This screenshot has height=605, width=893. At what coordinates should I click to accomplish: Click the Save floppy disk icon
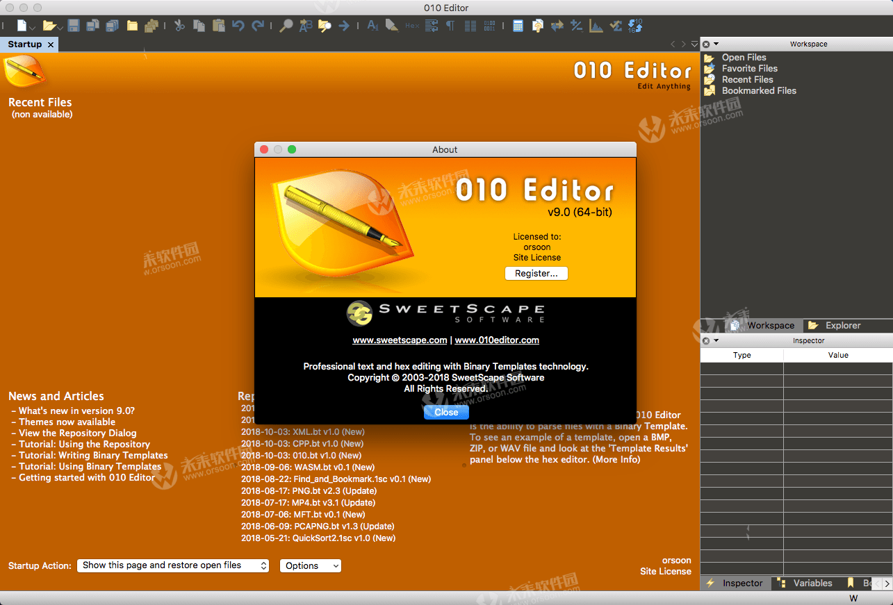pos(73,26)
